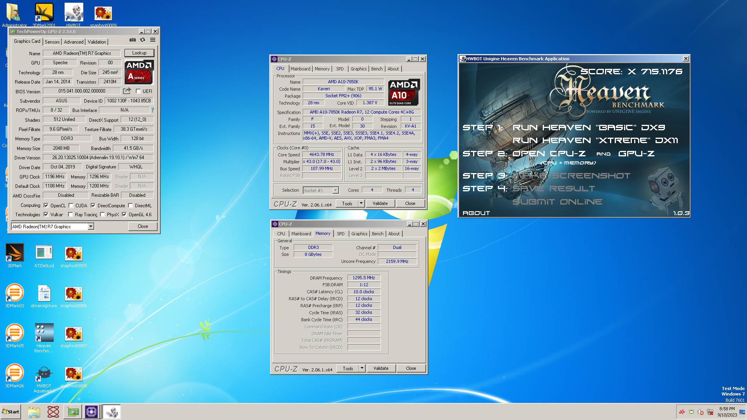
Task: Open Graphics tab in lower CPU-Z window
Action: (359, 234)
